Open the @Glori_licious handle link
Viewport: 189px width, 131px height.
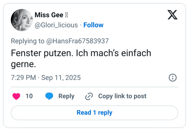point(56,25)
